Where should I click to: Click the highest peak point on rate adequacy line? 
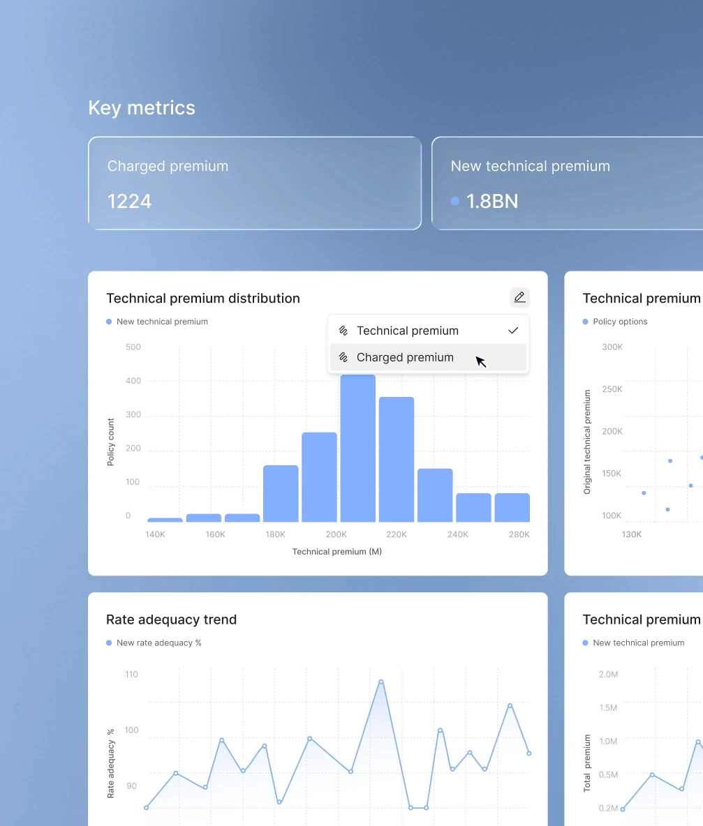click(381, 682)
